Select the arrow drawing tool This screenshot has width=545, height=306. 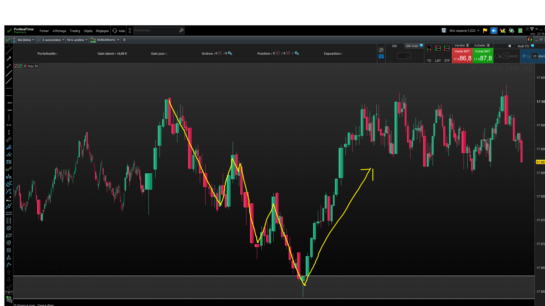(9, 59)
